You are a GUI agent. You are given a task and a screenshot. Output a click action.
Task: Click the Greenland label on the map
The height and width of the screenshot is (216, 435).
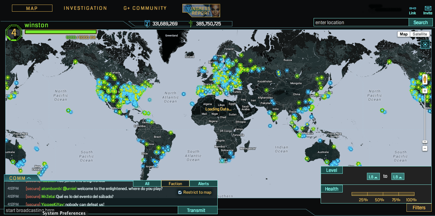(171, 35)
